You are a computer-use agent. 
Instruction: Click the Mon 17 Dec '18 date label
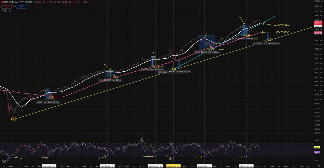tap(155, 167)
